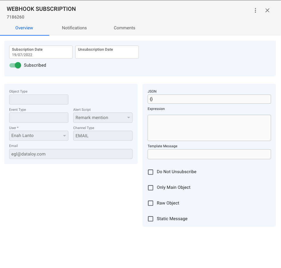Screen dimensions: 281x268
Task: Select the Overview tab
Action: coord(24,28)
